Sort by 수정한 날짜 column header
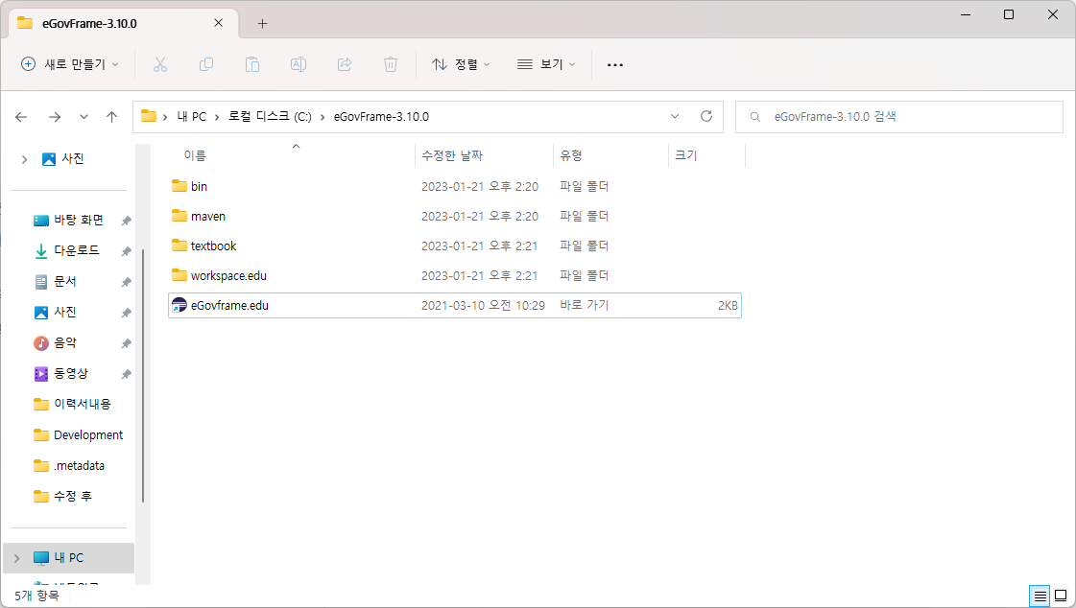 pos(451,155)
